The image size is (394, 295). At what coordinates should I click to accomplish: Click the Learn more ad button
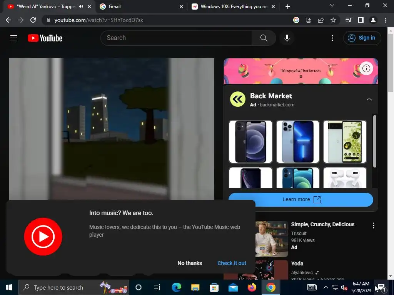pyautogui.click(x=301, y=200)
